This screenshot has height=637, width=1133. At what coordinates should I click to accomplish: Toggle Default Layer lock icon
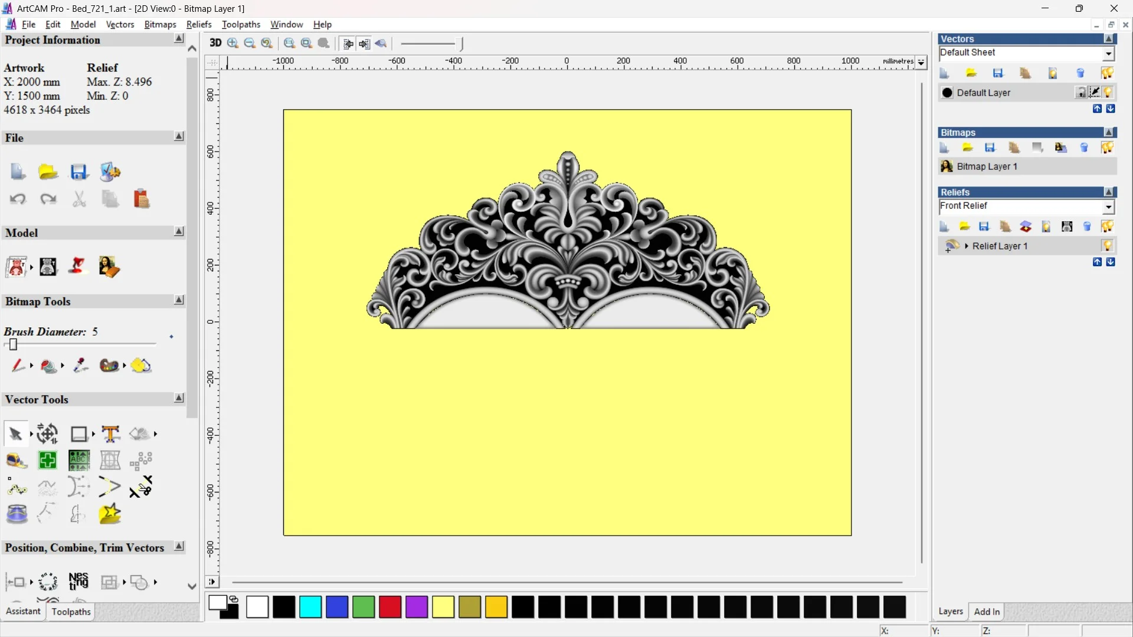pyautogui.click(x=1080, y=93)
